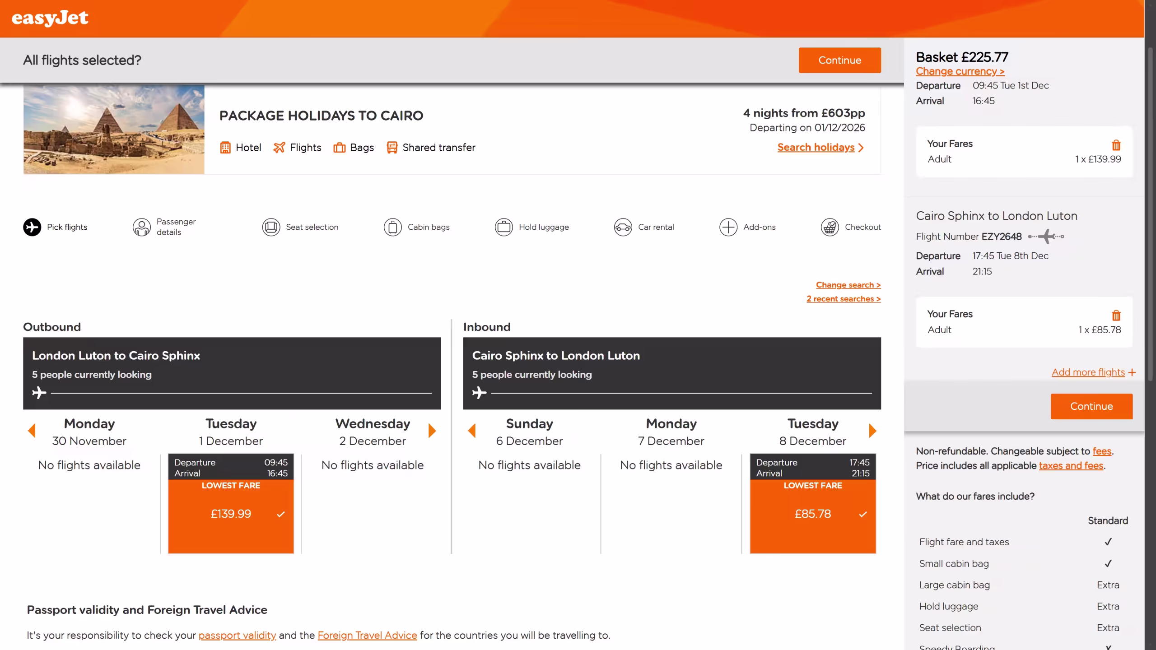Click the Add-ons plus step icon
This screenshot has height=650, width=1156.
click(728, 227)
